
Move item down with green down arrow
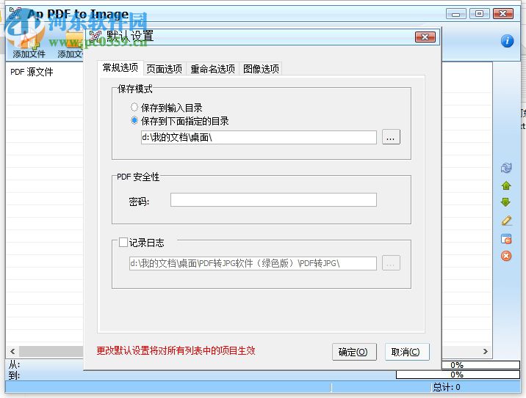506,202
